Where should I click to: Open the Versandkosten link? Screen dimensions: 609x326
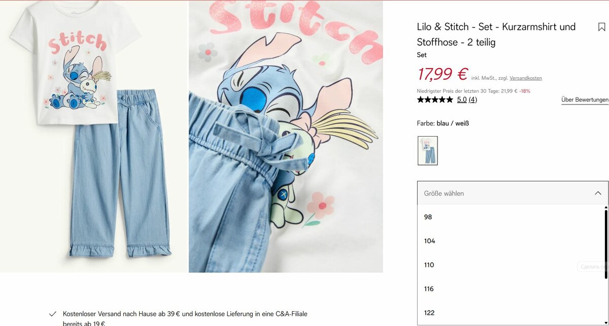pos(526,78)
